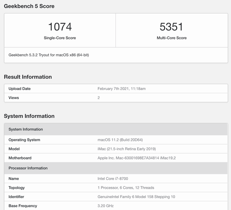This screenshot has width=231, height=210.
Task: Select the Views count 2
Action: coord(99,98)
